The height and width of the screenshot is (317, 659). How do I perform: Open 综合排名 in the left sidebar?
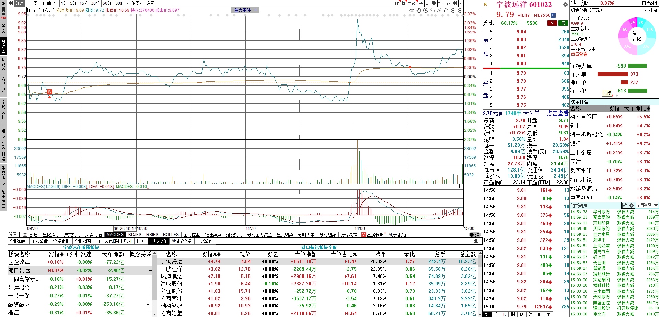pyautogui.click(x=3, y=152)
